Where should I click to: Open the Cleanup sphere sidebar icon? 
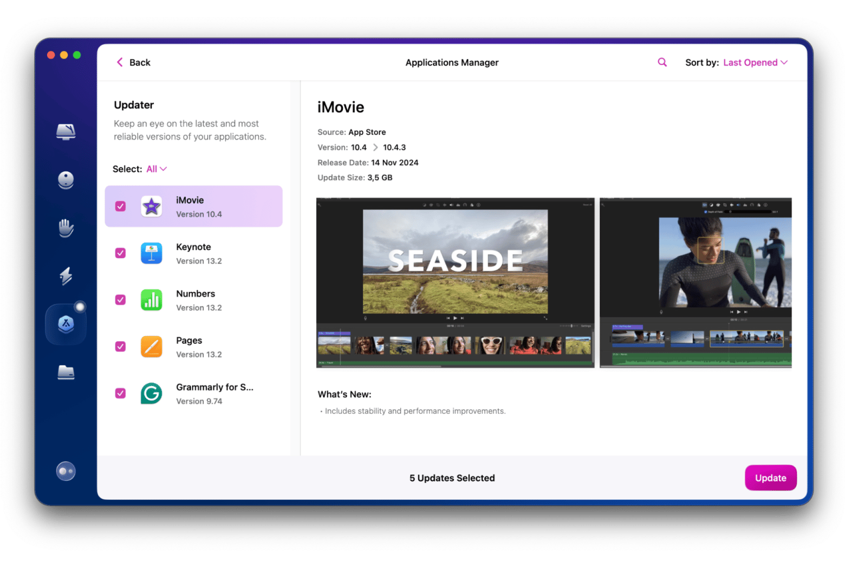click(66, 179)
